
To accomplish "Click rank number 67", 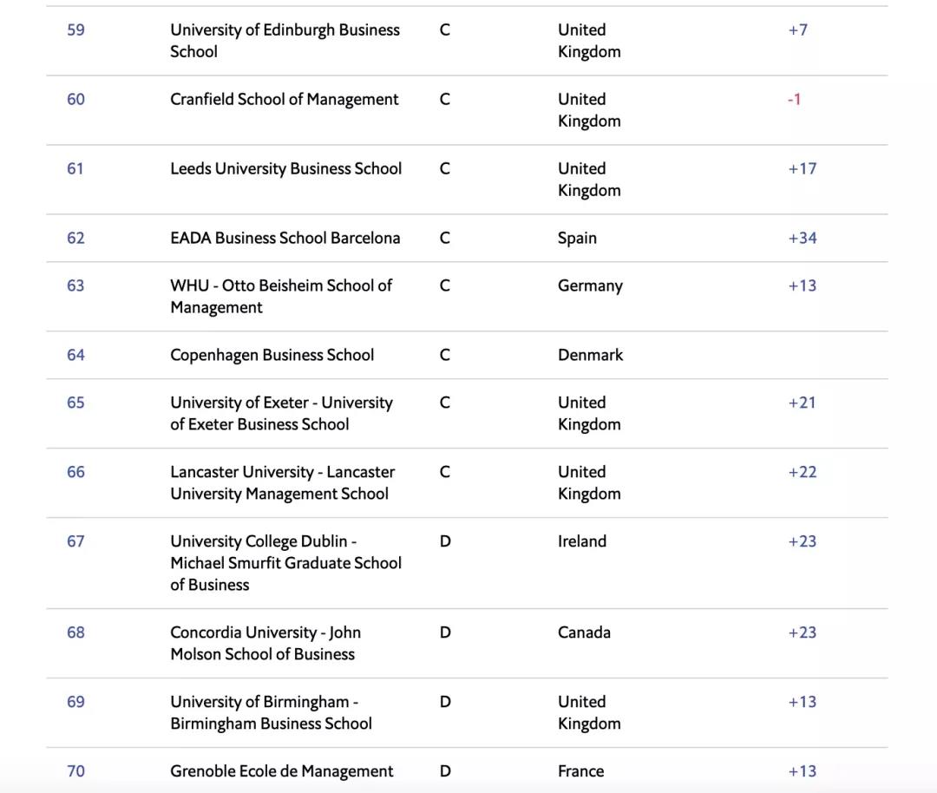I will (x=76, y=541).
